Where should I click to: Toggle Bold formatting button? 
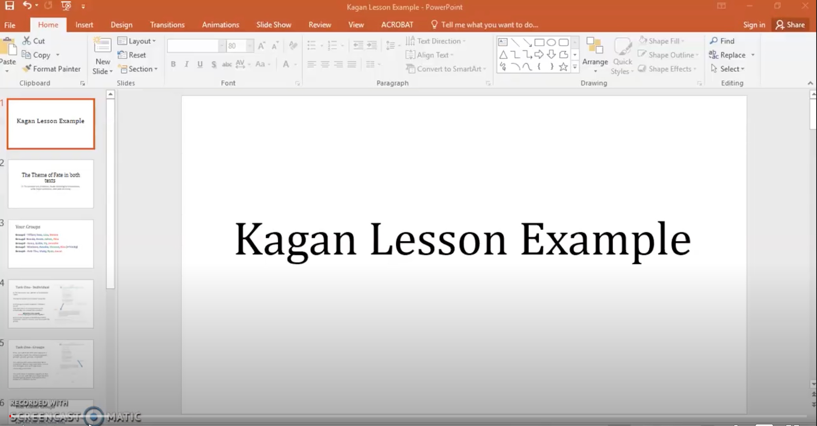[173, 64]
